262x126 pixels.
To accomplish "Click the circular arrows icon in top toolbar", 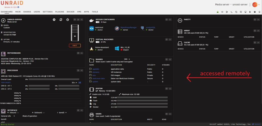I will 222,12.
